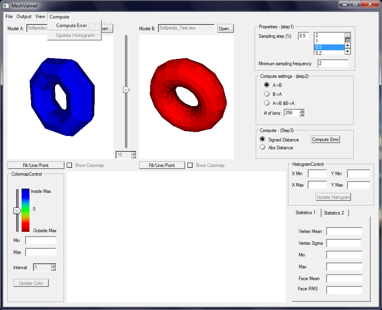Click the X Max histogram field

point(317,185)
